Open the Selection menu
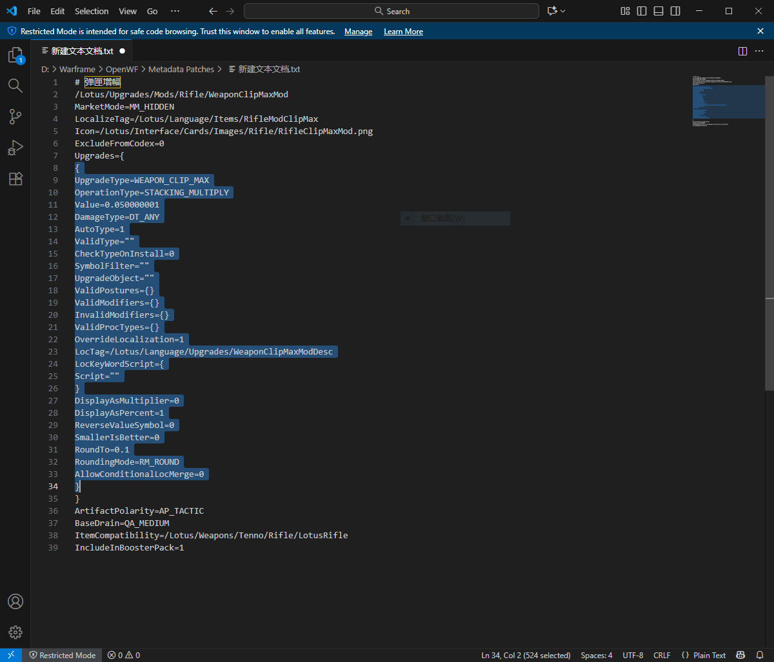The width and height of the screenshot is (774, 662). pos(92,11)
